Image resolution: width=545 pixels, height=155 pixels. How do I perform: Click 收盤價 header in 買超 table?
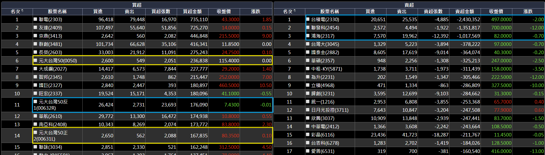point(224,11)
